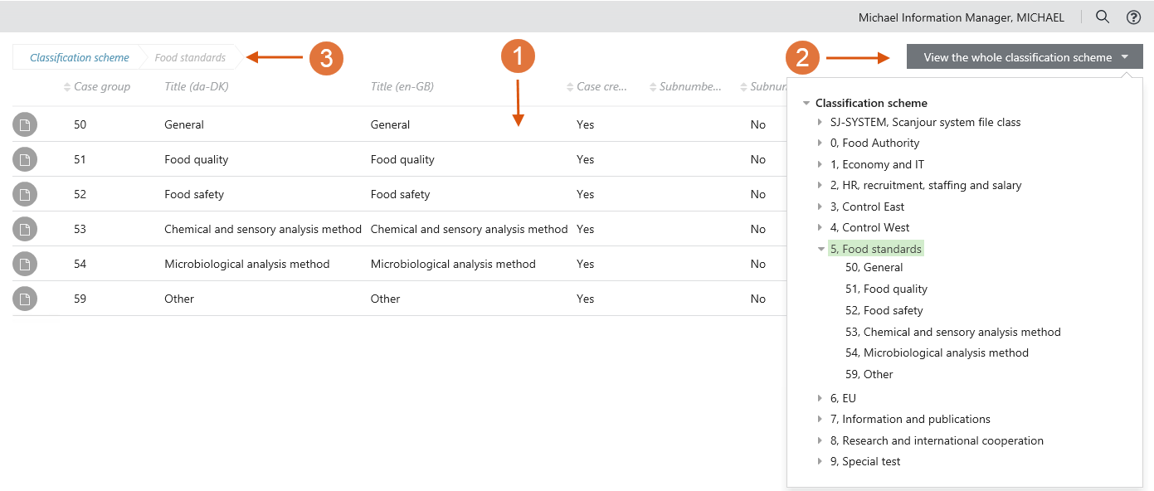The width and height of the screenshot is (1154, 491).
Task: Collapse the root Classification scheme node
Action: point(806,104)
